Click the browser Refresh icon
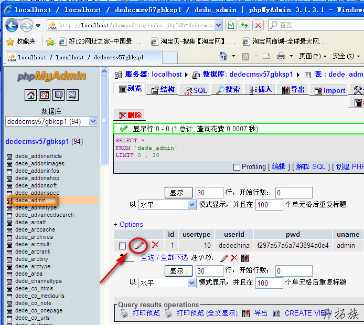 (x=244, y=25)
